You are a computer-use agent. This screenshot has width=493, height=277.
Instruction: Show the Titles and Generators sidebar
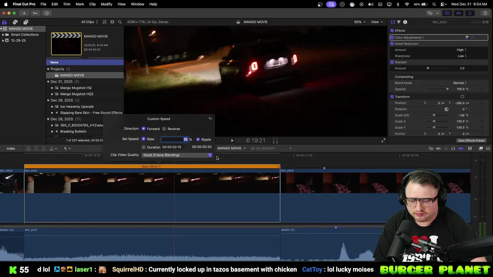(x=26, y=22)
